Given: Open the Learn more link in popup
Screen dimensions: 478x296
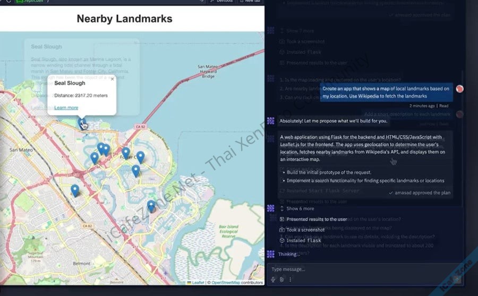Looking at the screenshot, I should (66, 108).
